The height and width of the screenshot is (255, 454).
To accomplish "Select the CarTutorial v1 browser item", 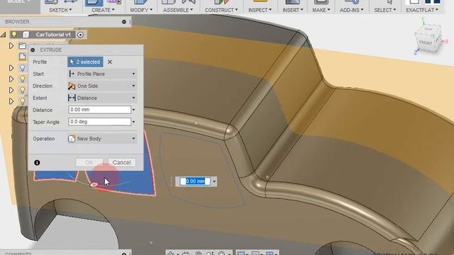I will coord(53,35).
